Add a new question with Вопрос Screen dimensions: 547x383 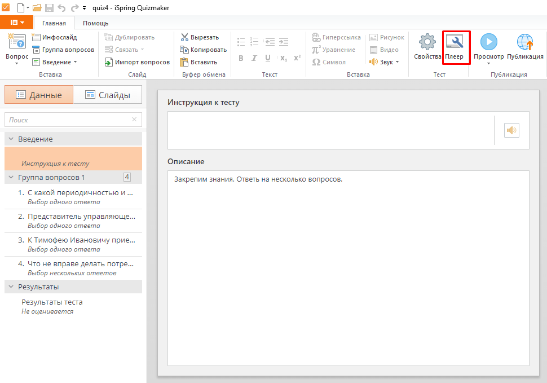click(17, 49)
